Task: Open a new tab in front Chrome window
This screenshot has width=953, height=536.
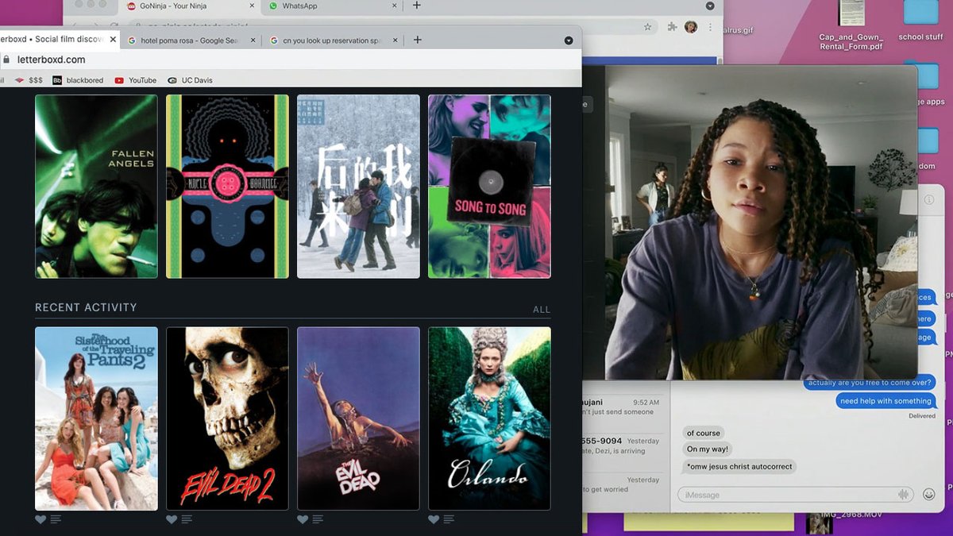Action: point(418,40)
